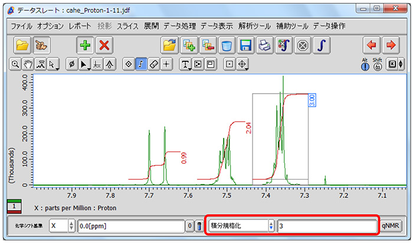Image resolution: width=413 pixels, height=244 pixels.
Task: Open the データ処理 menu
Action: 179,26
